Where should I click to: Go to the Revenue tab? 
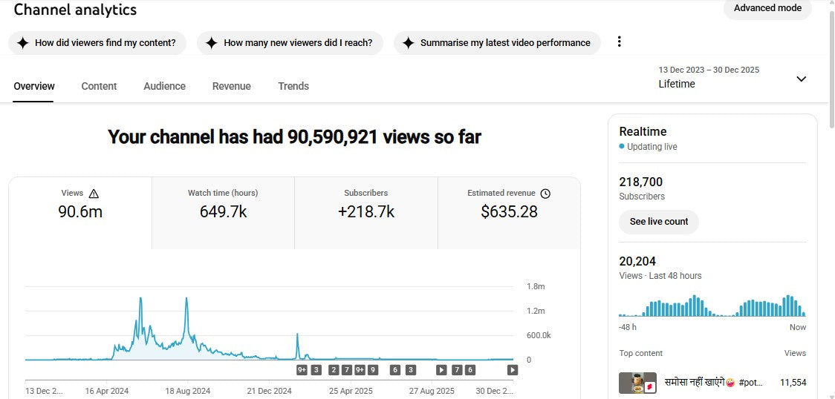231,86
